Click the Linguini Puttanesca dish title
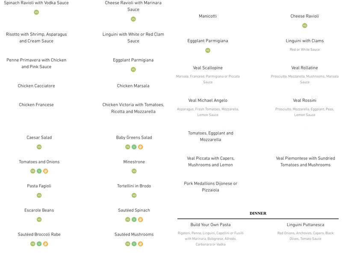342x256 pixels. pos(305,225)
